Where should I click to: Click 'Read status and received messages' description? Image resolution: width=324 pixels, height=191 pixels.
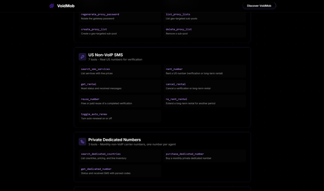(101, 88)
